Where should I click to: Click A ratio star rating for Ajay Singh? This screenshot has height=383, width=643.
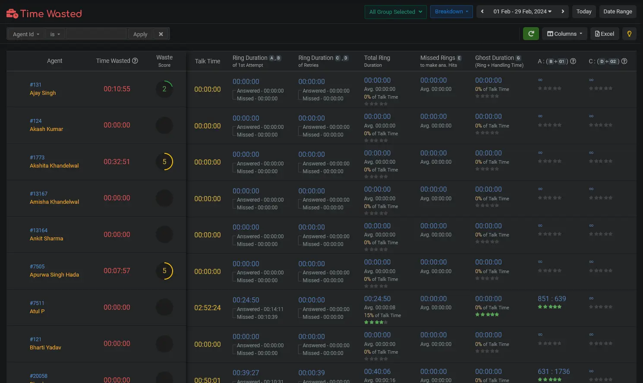(x=549, y=88)
